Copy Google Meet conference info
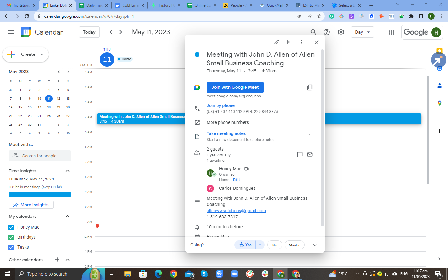The image size is (448, 280). click(310, 87)
